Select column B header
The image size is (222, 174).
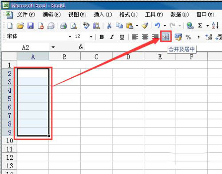(x=65, y=56)
